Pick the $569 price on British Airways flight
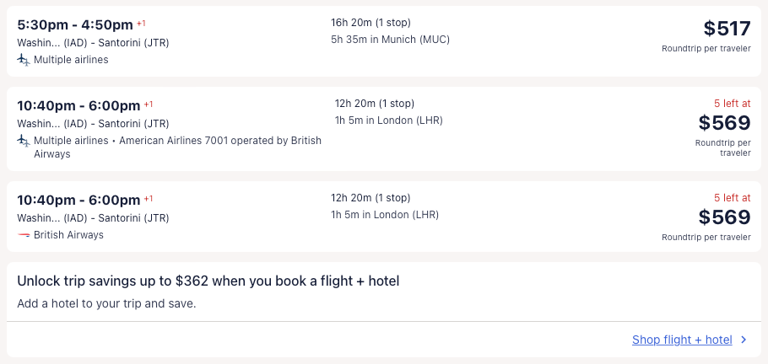 click(724, 217)
